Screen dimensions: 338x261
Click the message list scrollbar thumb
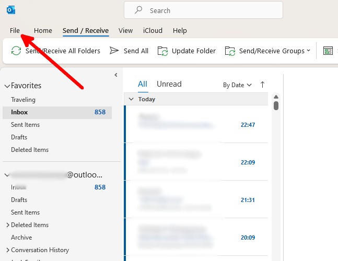[x=276, y=106]
